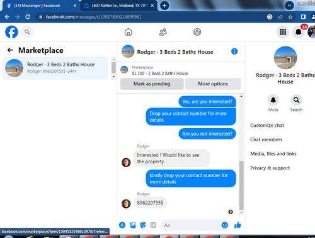This screenshot has height=238, width=315.
Task: Expand Privacy & support section
Action: (x=270, y=168)
